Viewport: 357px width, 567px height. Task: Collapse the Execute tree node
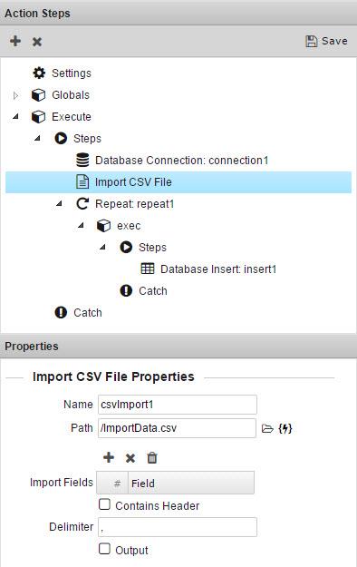tap(15, 116)
